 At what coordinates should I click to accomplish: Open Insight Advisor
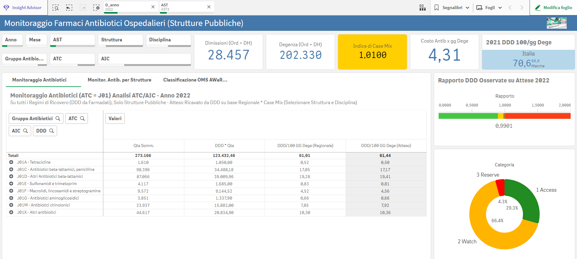23,8
